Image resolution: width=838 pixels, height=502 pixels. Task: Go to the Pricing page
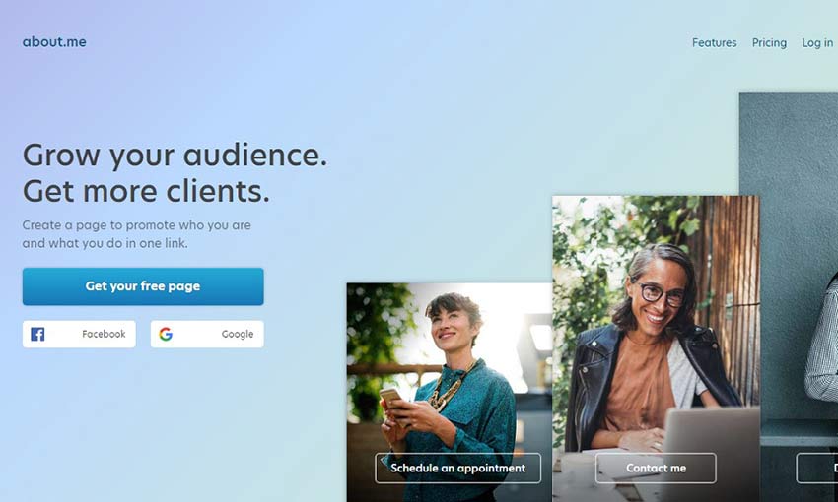[769, 42]
